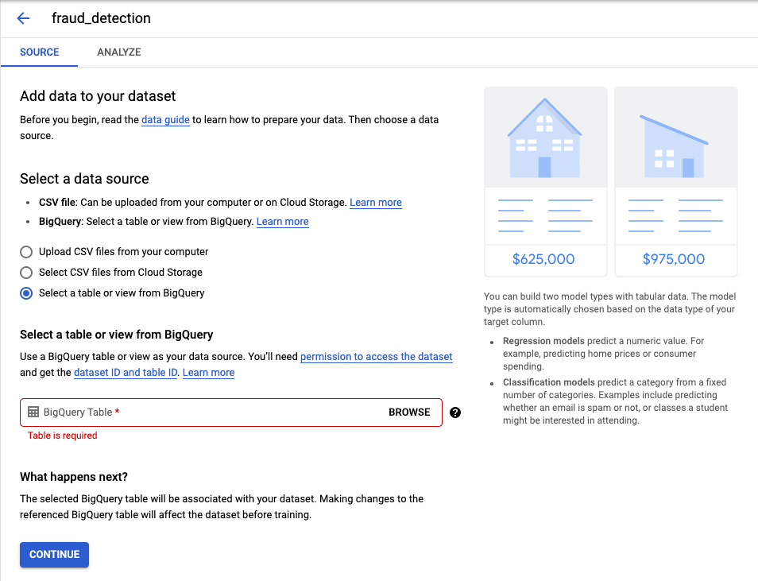Click BROWSE to pick a BigQuery table
The image size is (758, 581).
(409, 413)
